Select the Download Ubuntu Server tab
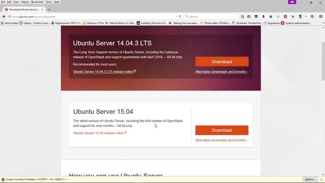The height and width of the screenshot is (183, 325). pyautogui.click(x=24, y=10)
